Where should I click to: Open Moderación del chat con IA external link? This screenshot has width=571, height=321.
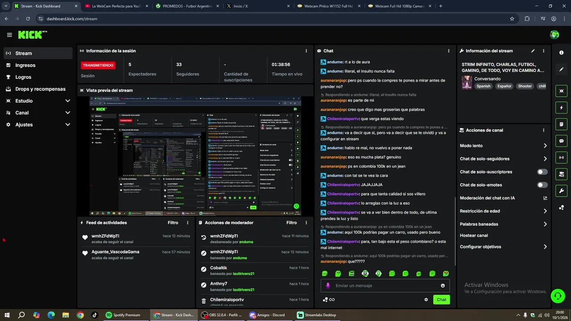[x=545, y=198]
